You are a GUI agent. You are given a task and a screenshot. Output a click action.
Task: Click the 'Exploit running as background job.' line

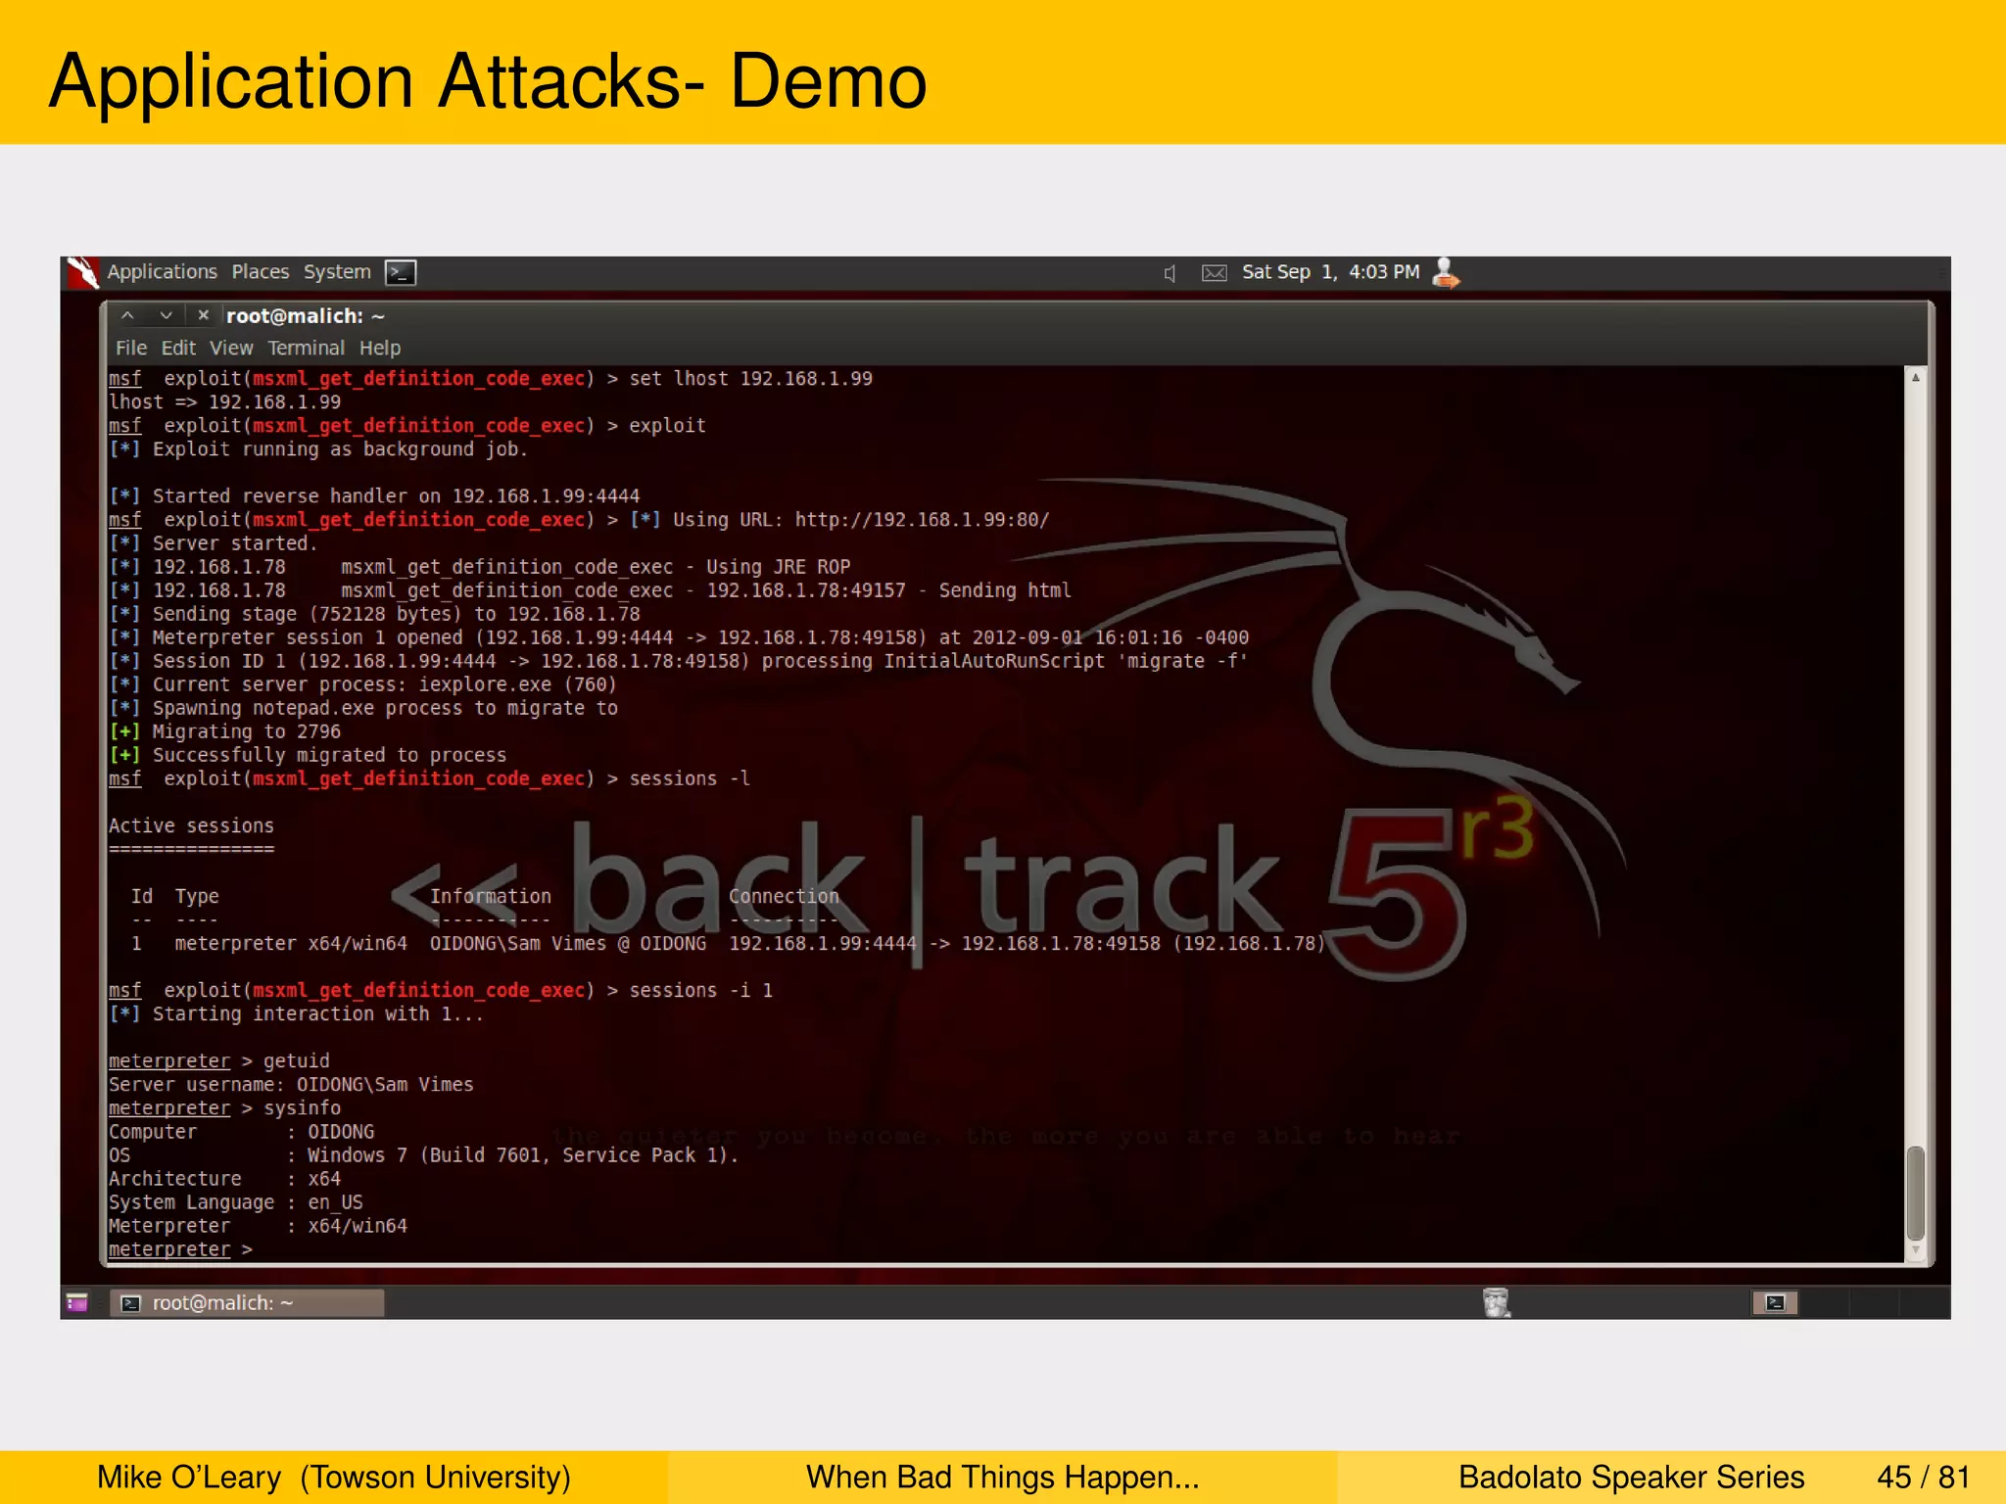[x=318, y=449]
